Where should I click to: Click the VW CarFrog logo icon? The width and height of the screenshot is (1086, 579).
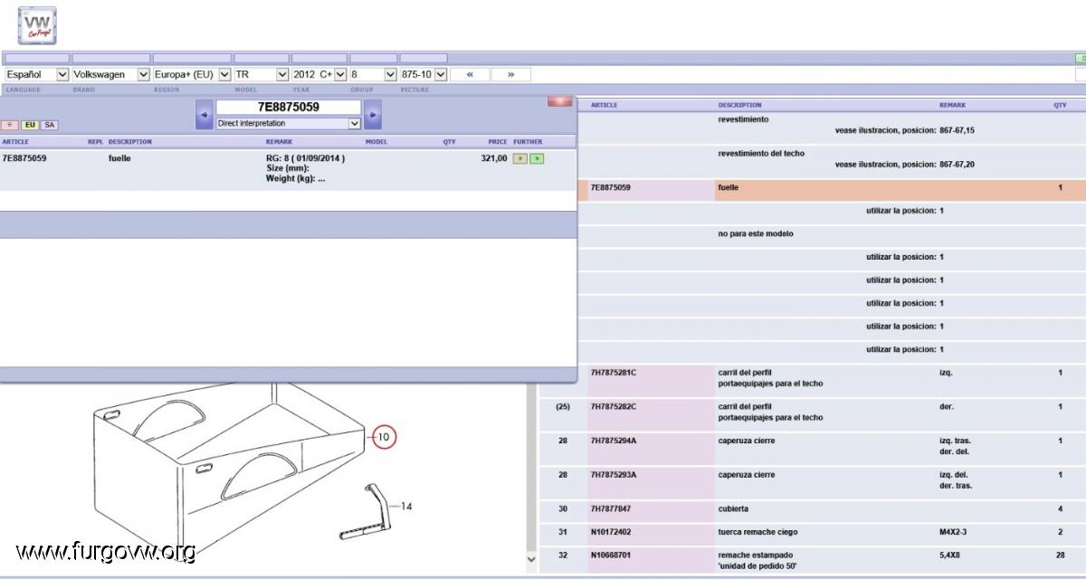(x=37, y=25)
